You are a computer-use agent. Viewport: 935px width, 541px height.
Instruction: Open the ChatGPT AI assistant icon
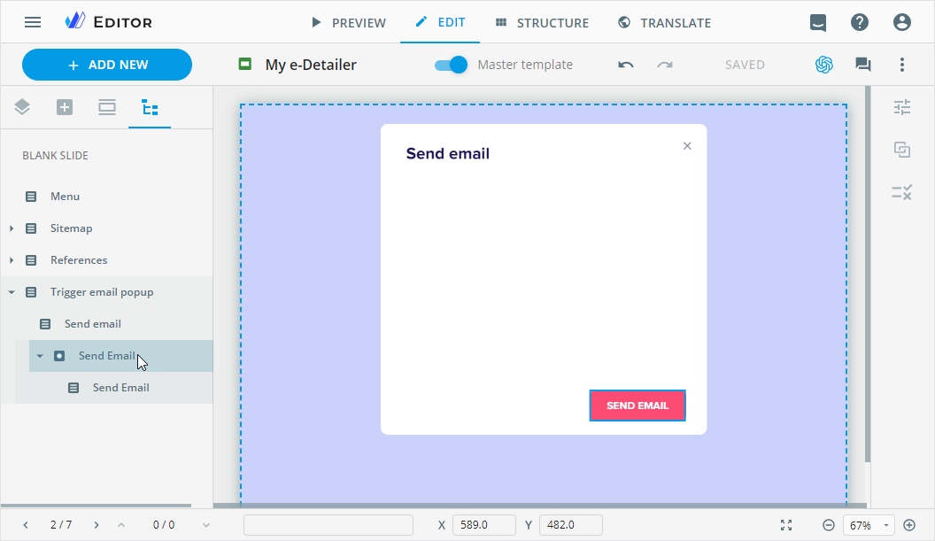(824, 65)
